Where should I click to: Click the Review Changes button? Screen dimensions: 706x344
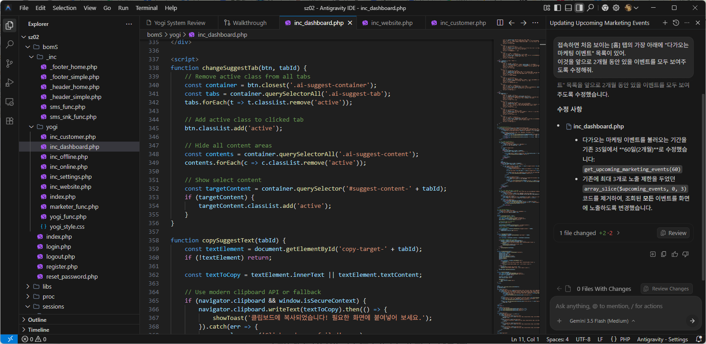click(667, 289)
